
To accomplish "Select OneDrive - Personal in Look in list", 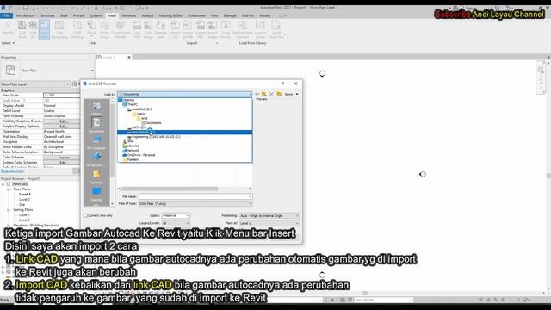I will click(x=141, y=155).
